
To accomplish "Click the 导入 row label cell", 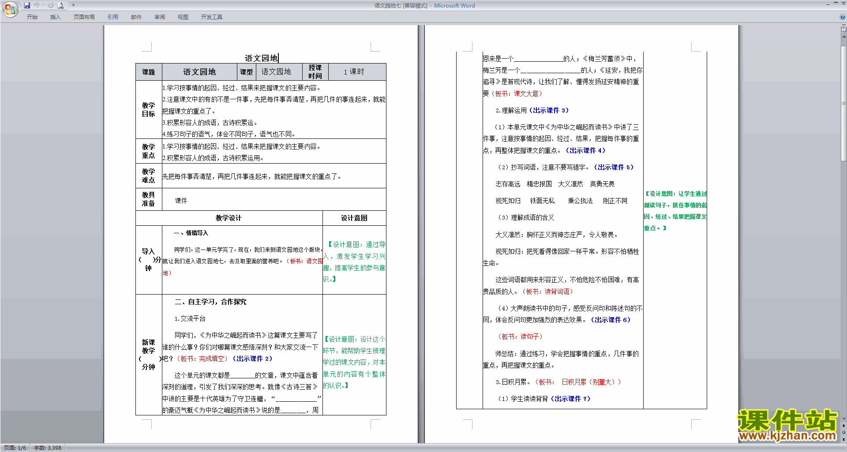I will [149, 260].
